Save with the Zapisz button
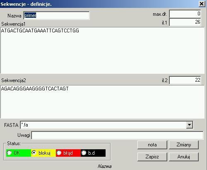The width and height of the screenshot is (207, 170). point(152,157)
